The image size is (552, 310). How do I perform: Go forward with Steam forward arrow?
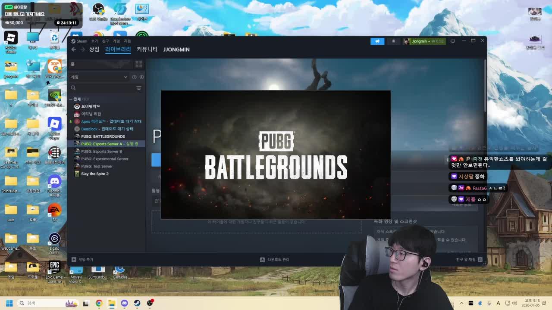82,50
